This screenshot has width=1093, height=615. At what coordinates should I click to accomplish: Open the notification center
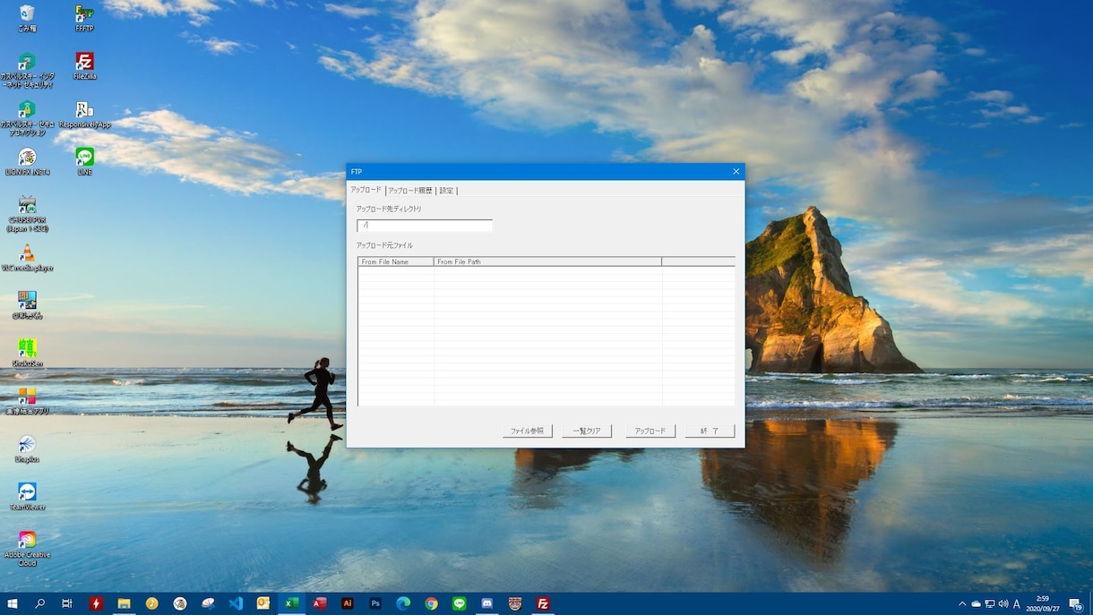point(1076,603)
